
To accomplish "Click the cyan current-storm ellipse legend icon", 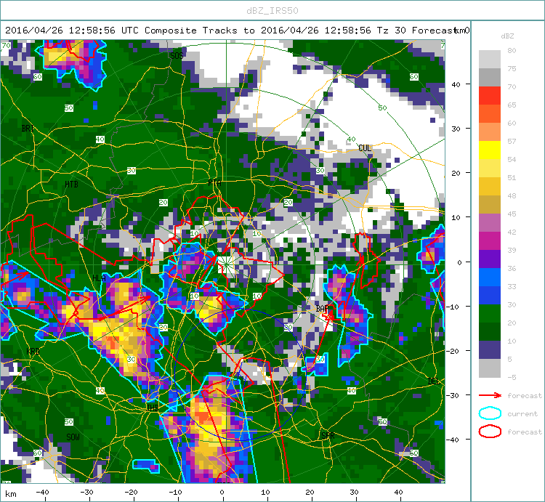I will [x=490, y=413].
